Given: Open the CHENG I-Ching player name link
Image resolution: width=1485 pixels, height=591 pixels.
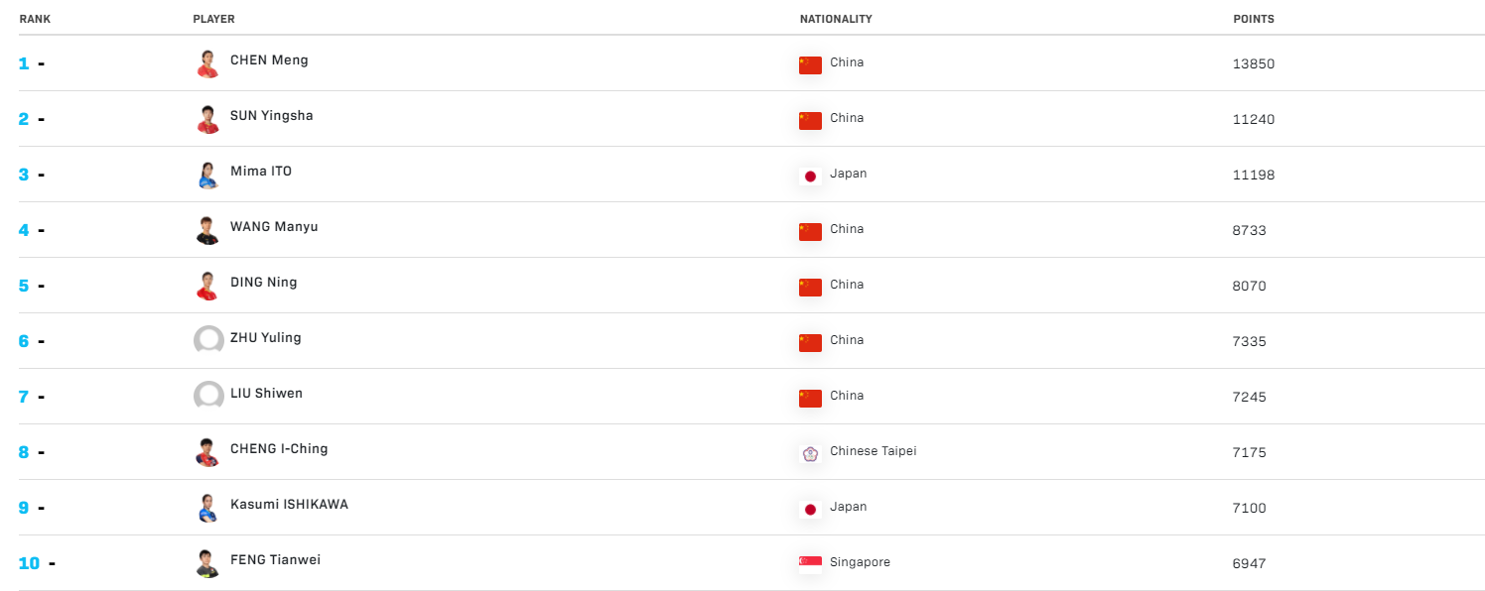Looking at the screenshot, I should tap(279, 449).
